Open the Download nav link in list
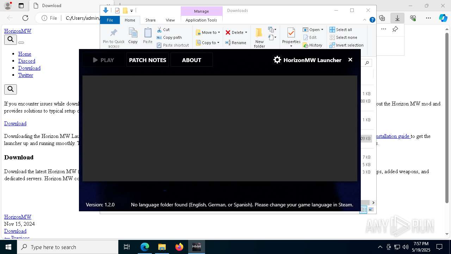The height and width of the screenshot is (254, 451). coord(29,68)
